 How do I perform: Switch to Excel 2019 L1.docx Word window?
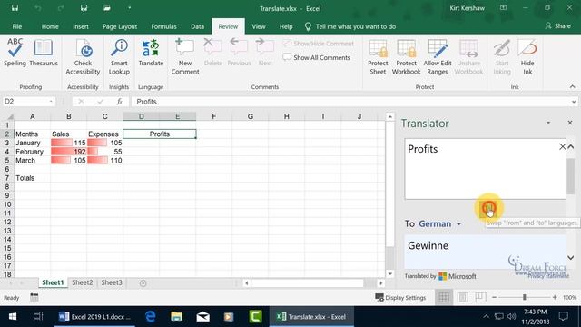click(x=94, y=317)
